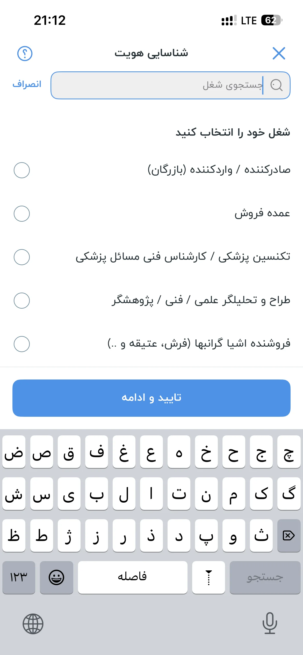
Task: Close the identity verification screen
Action: pyautogui.click(x=279, y=53)
